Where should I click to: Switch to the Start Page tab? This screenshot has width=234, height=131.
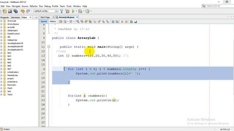tap(45, 17)
